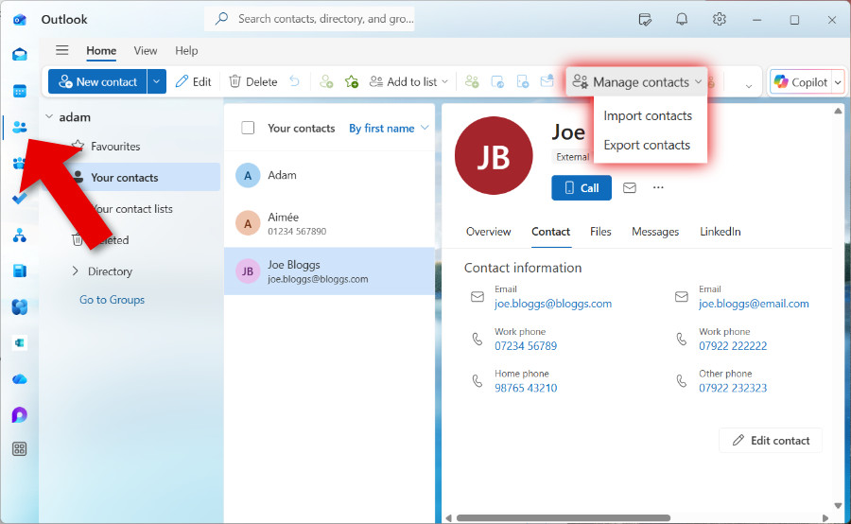The height and width of the screenshot is (524, 851).
Task: Expand the ribbon overflow chevron
Action: pos(749,86)
